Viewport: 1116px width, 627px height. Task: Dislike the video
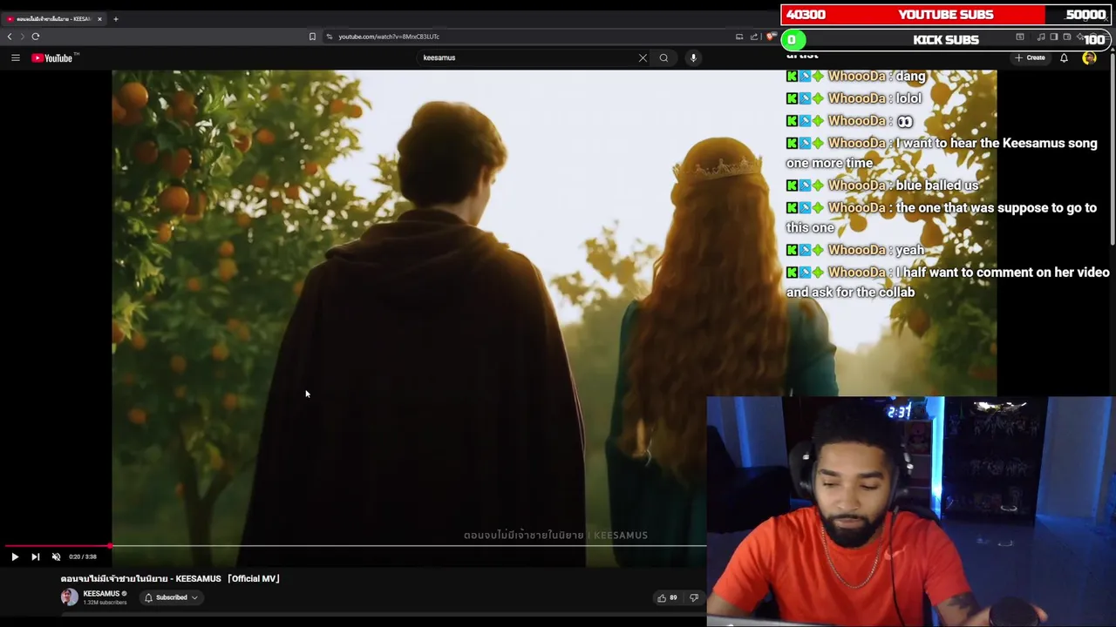click(694, 597)
